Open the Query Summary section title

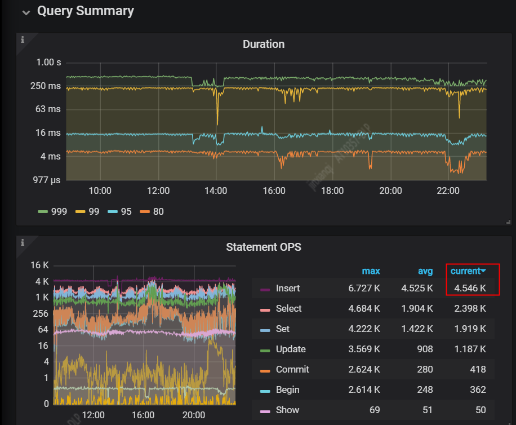[x=85, y=11]
